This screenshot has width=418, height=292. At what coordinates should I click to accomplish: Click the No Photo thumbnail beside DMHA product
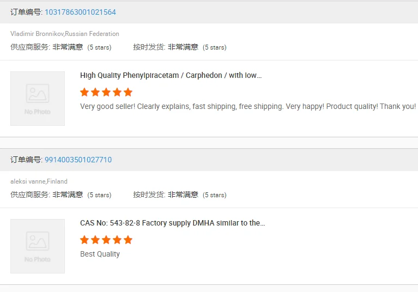[38, 246]
